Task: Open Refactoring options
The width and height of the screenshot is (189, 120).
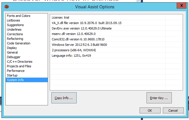Action: click(x=27, y=39)
